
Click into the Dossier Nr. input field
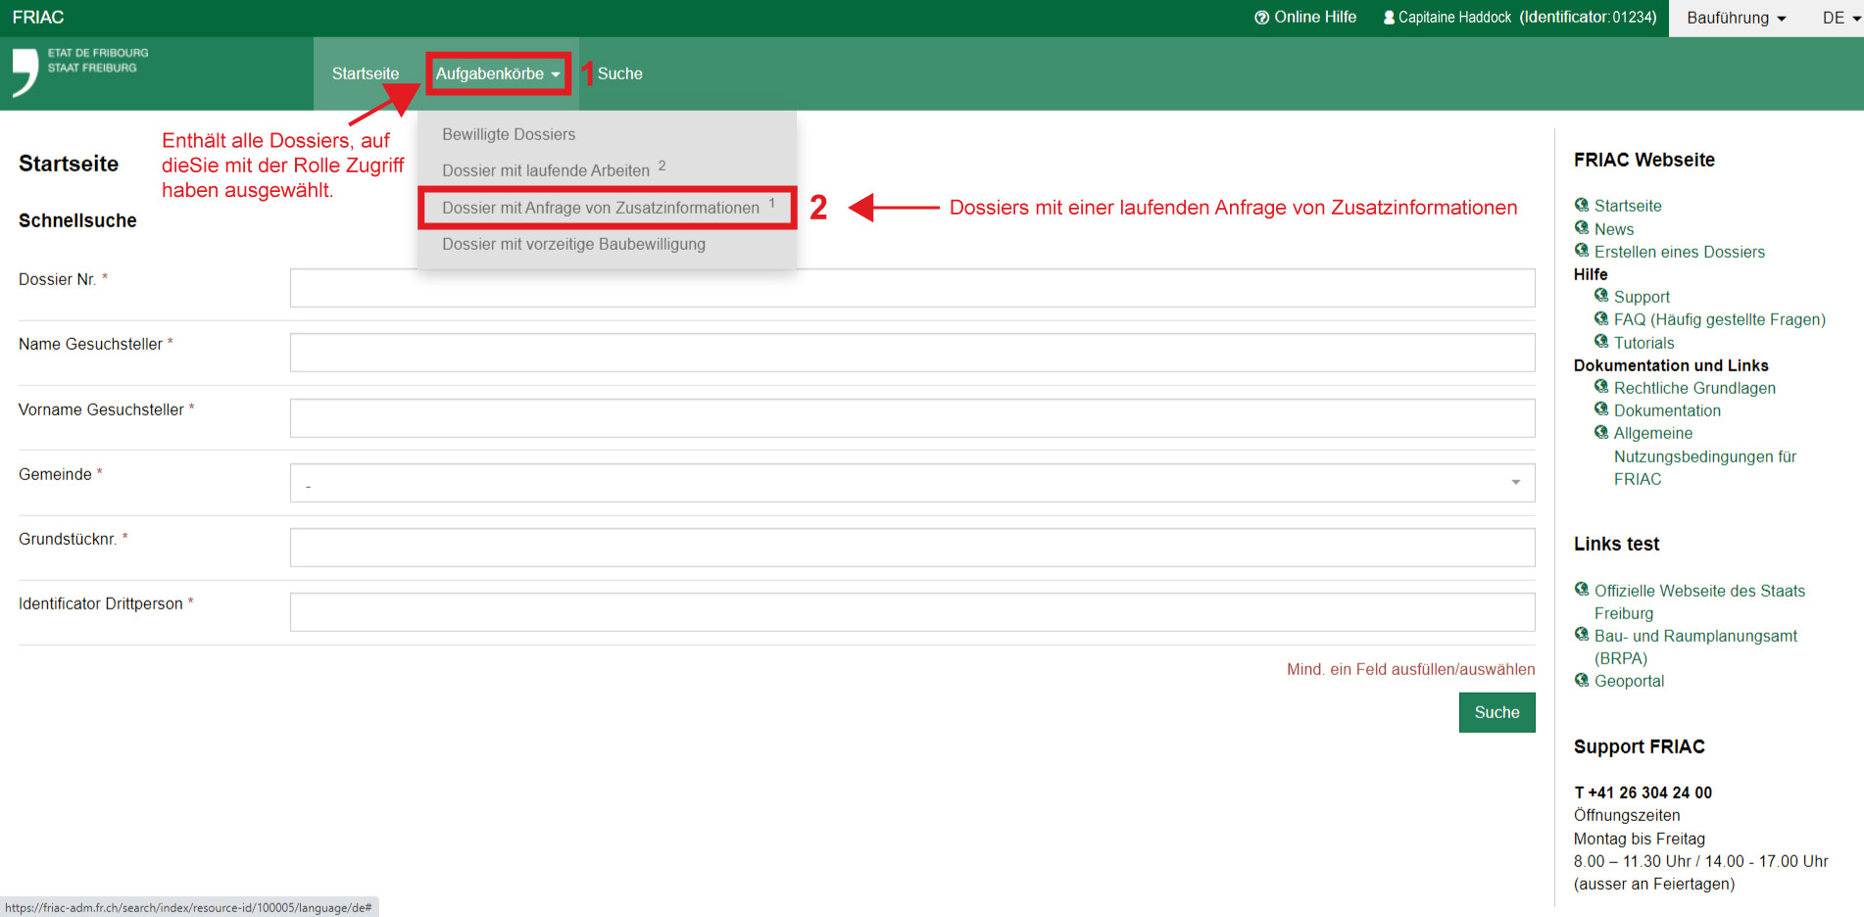(911, 288)
